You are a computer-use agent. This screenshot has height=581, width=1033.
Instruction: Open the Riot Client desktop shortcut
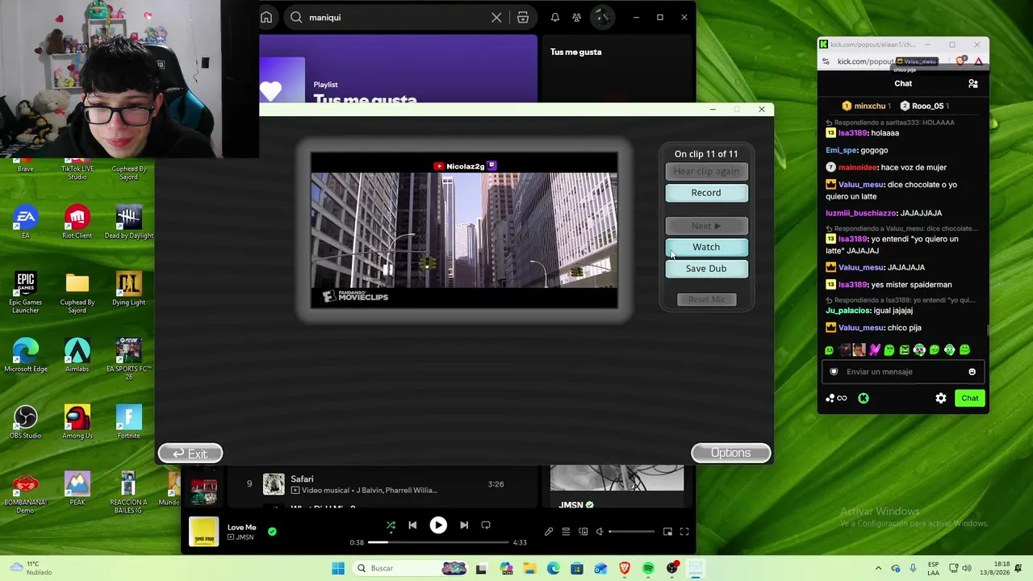(x=77, y=221)
